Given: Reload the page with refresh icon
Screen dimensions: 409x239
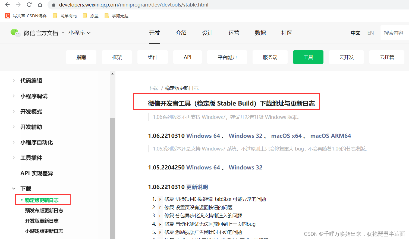Looking at the screenshot, I should coord(29,5).
